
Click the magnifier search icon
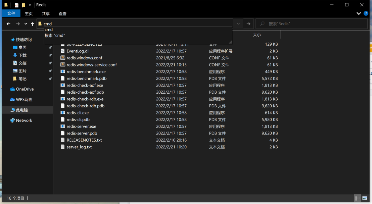tap(263, 24)
